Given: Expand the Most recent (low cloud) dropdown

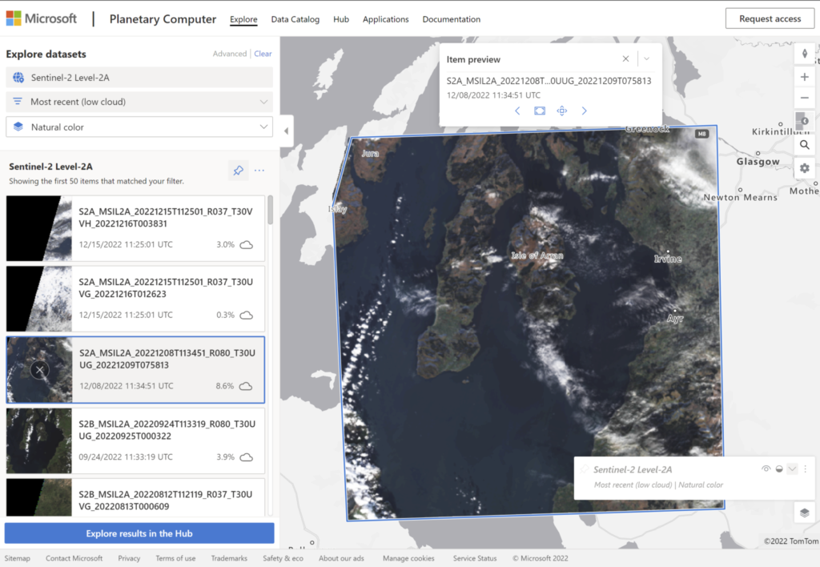Looking at the screenshot, I should tap(139, 102).
